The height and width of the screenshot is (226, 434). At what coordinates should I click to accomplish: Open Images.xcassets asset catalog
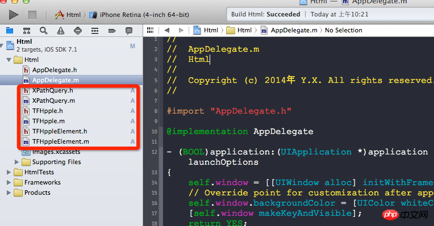click(52, 152)
